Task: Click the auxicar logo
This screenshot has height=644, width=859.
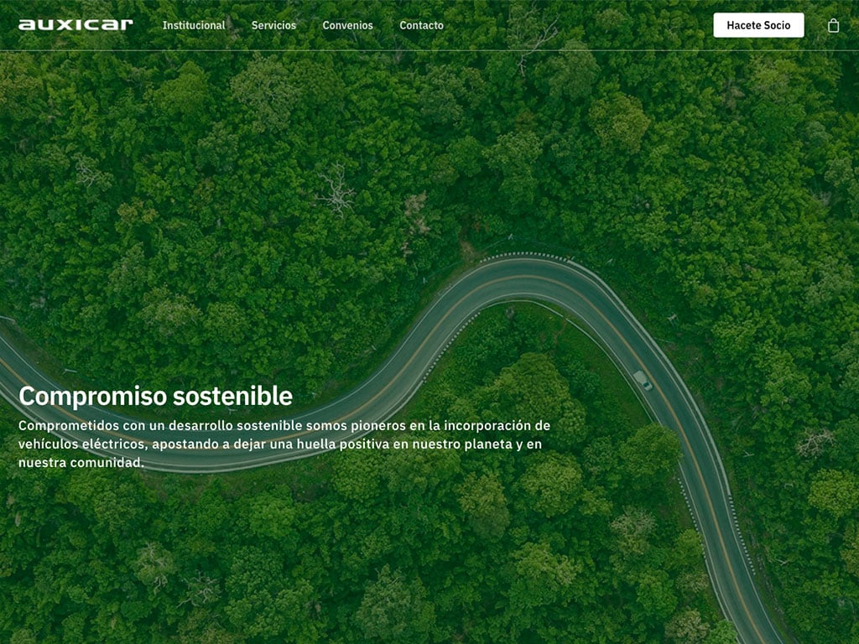Action: 75,24
